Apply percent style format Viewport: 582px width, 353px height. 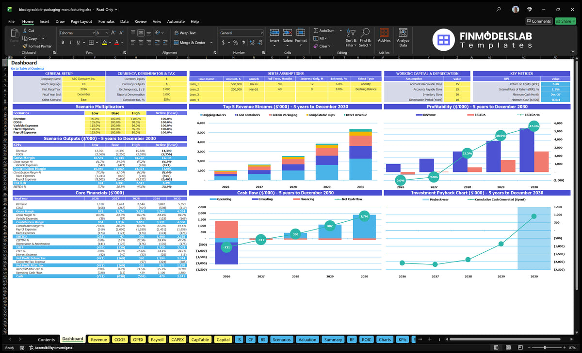(236, 43)
